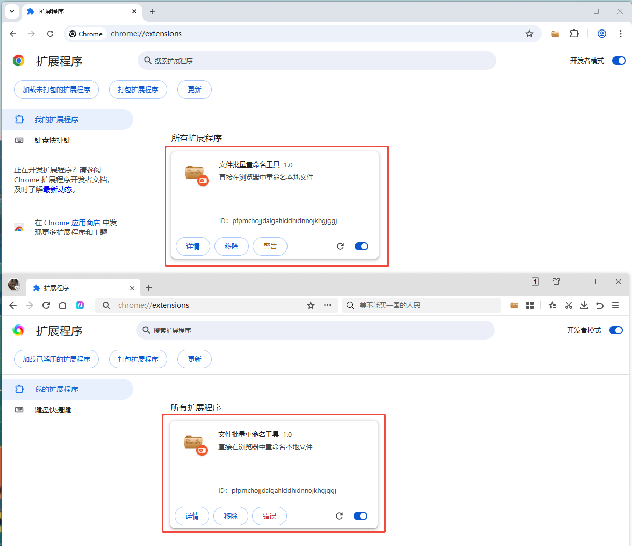The width and height of the screenshot is (632, 546).
Task: Click 打包扩展程序 in lower browser window
Action: [138, 359]
